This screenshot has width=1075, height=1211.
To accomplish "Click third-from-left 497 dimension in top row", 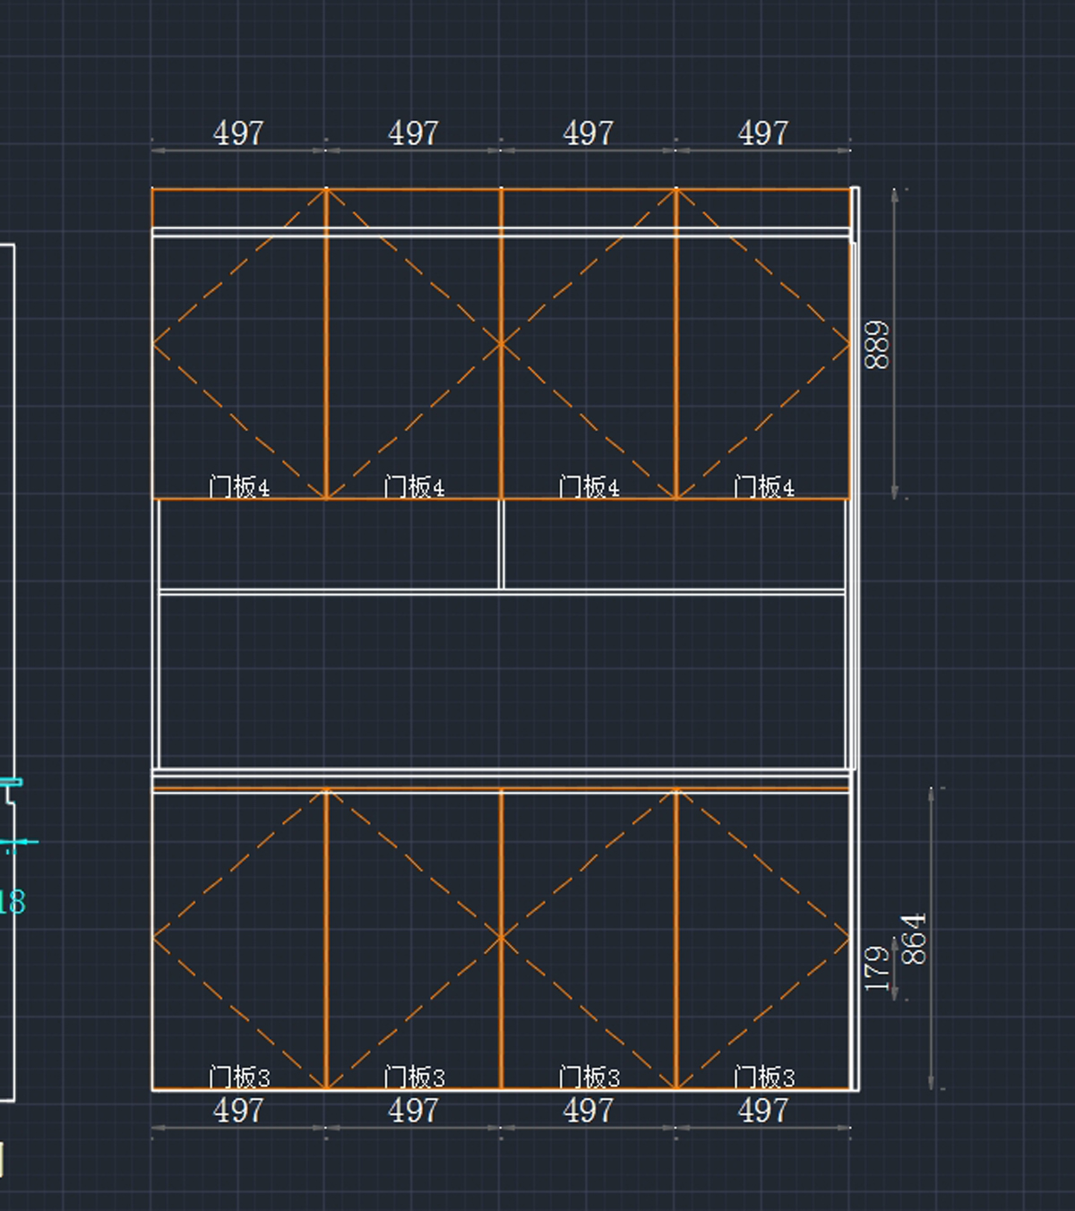I will pyautogui.click(x=589, y=133).
